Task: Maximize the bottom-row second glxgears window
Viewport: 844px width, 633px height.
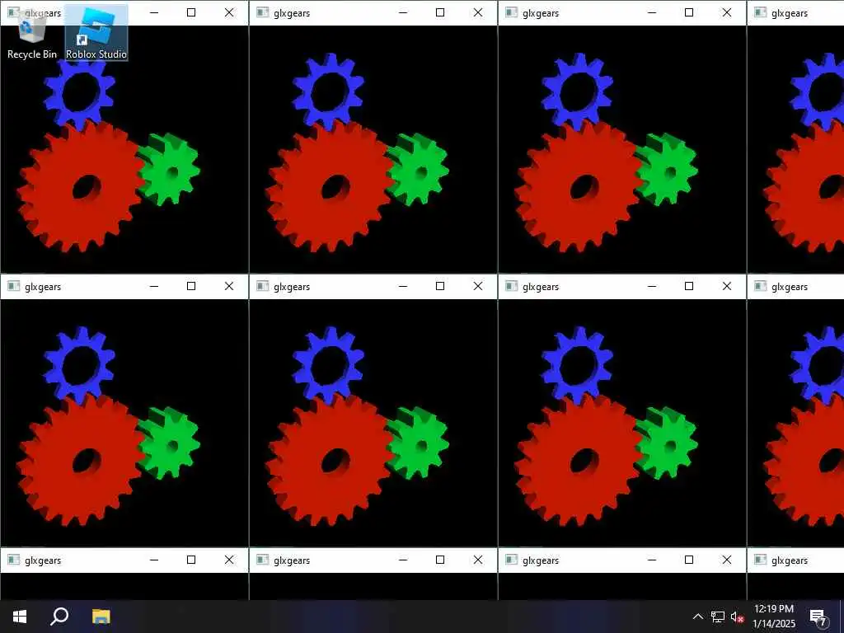Action: [440, 560]
